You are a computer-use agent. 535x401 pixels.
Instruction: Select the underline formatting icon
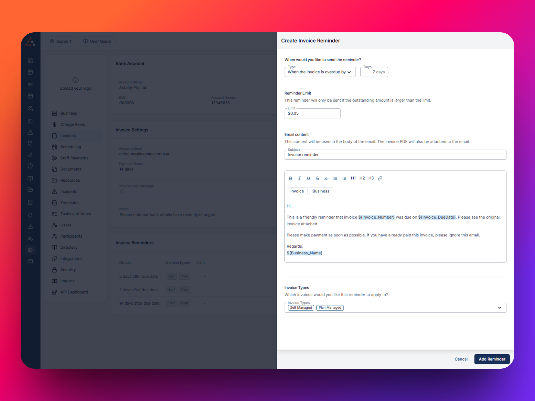click(x=308, y=178)
